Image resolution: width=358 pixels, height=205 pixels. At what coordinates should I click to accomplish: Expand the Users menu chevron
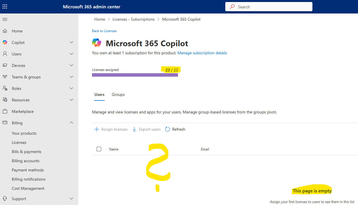coord(71,54)
